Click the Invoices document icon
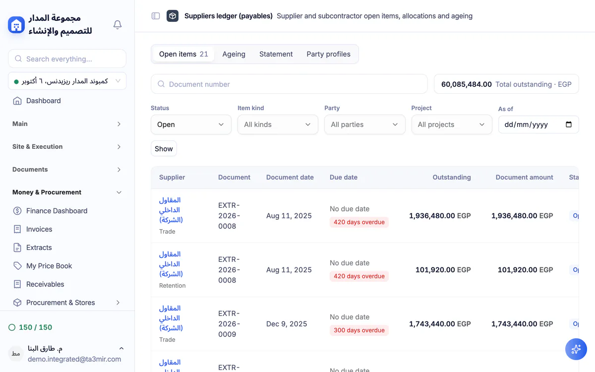This screenshot has height=372, width=595. pos(17,229)
